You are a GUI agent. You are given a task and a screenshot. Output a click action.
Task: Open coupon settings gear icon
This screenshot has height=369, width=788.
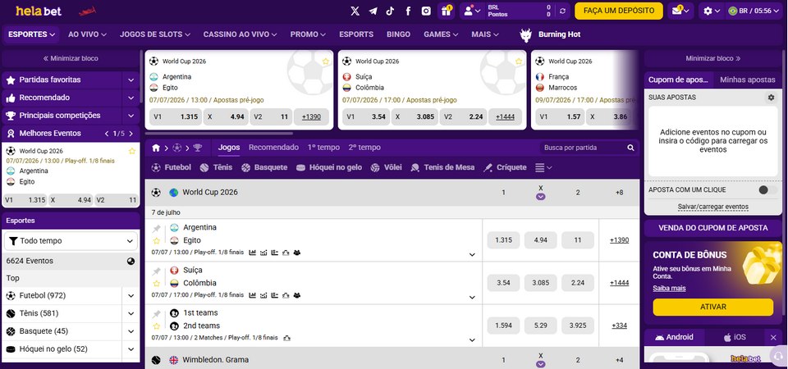pos(771,98)
